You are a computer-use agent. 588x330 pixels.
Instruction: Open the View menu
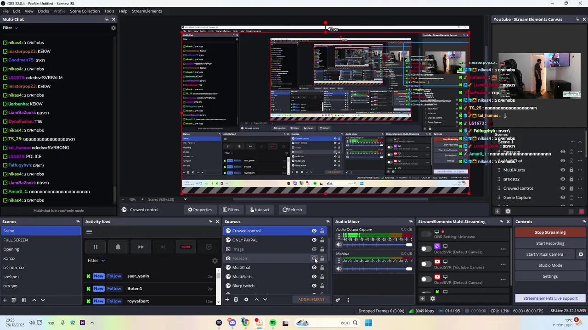point(29,11)
